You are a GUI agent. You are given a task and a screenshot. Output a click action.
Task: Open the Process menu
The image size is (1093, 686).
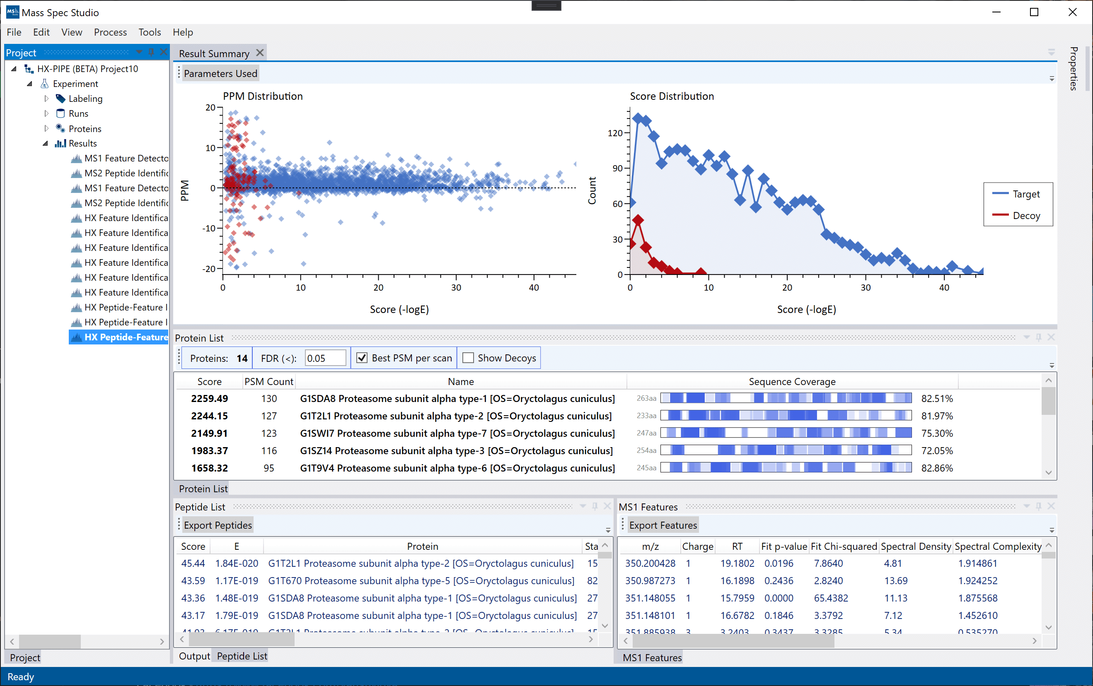[110, 32]
